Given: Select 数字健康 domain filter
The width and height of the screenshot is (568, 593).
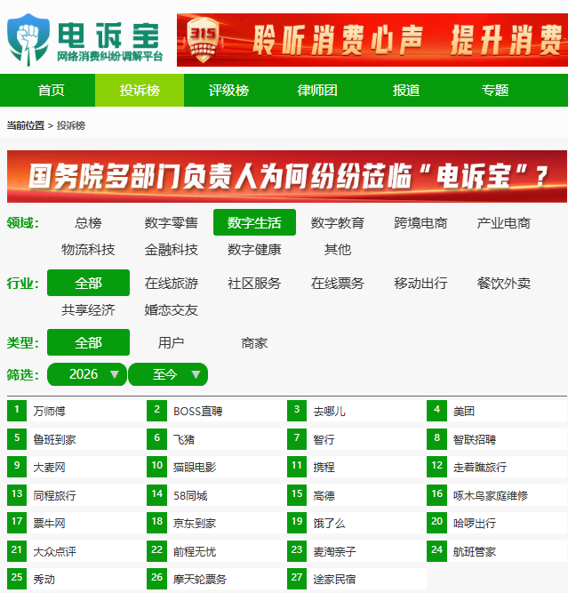Looking at the screenshot, I should (x=254, y=250).
